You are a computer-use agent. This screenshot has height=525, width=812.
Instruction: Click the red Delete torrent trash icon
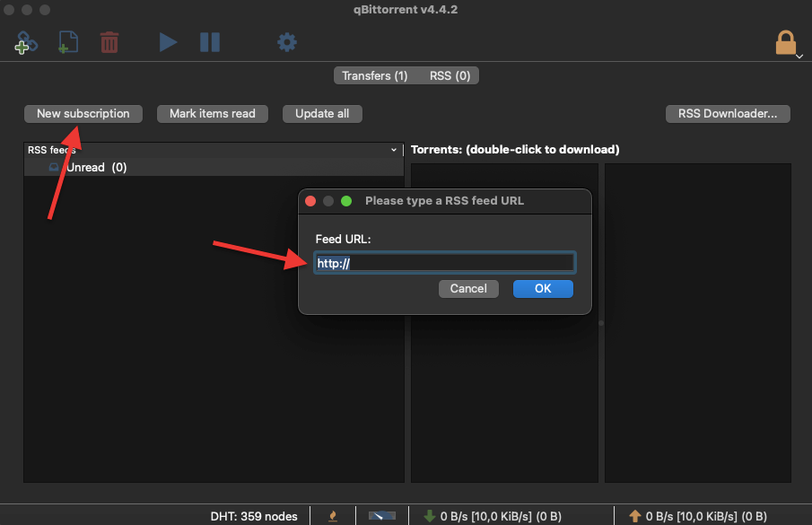109,42
